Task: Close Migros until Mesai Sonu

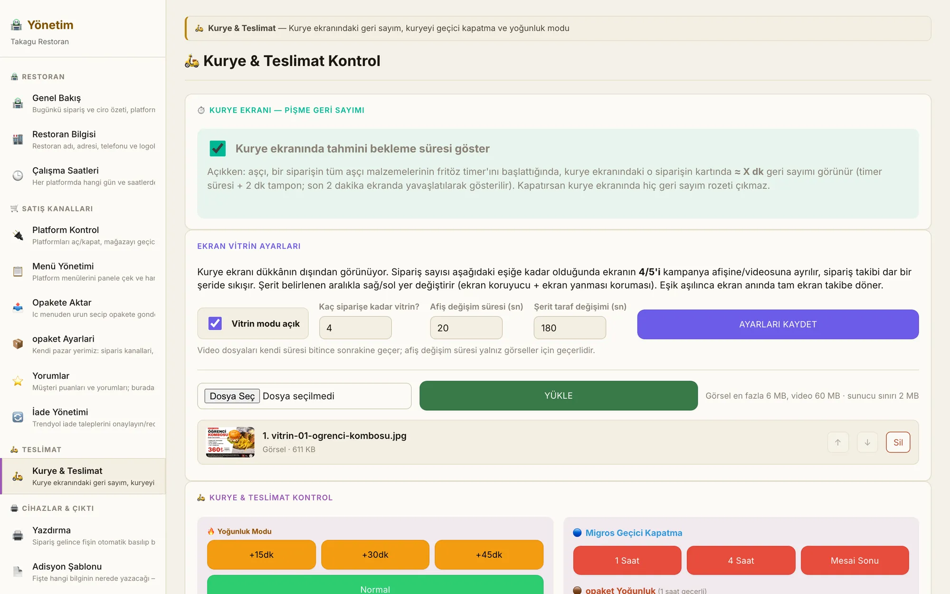Action: pos(855,560)
